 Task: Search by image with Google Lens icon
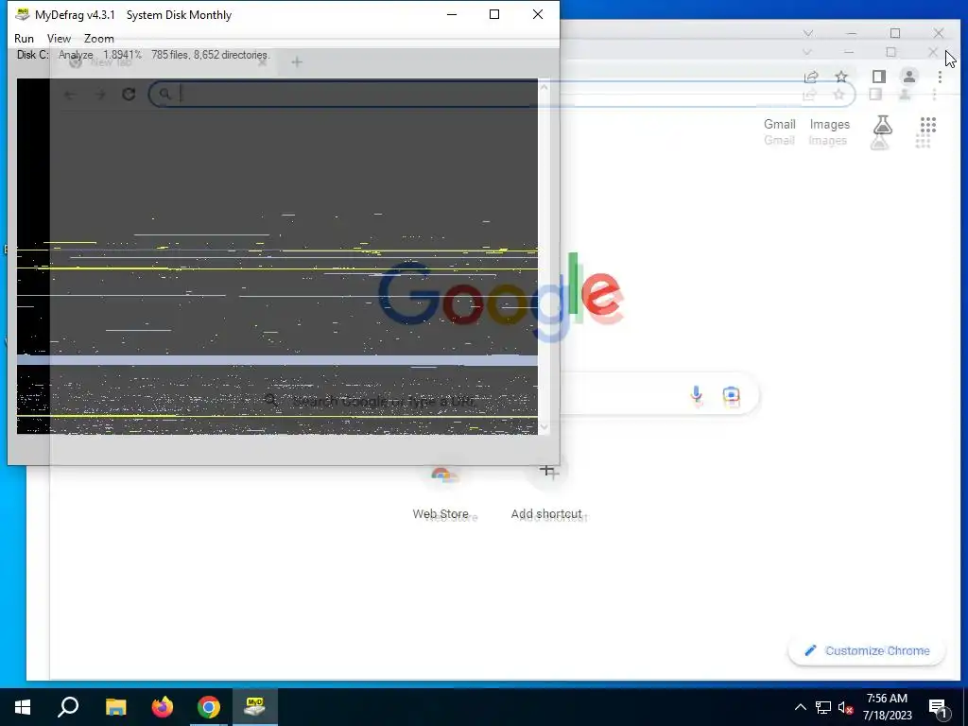(731, 395)
